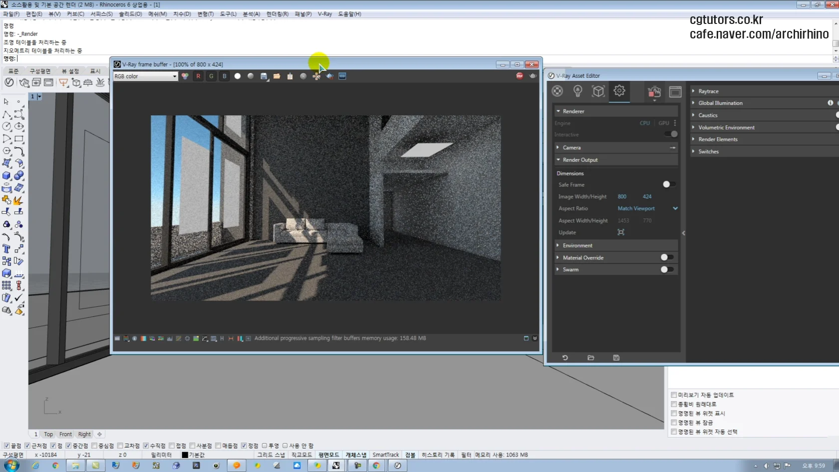The height and width of the screenshot is (472, 839).
Task: Check the 미리보기 자동 업데이트 checkbox
Action: (x=674, y=395)
